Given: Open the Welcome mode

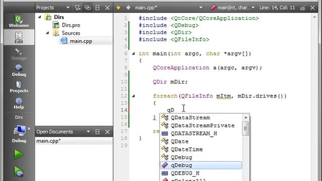Looking at the screenshot, I should (19, 21).
